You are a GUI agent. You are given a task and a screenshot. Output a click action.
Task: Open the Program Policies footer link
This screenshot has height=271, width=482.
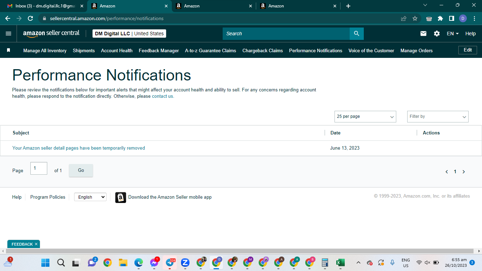(x=48, y=197)
